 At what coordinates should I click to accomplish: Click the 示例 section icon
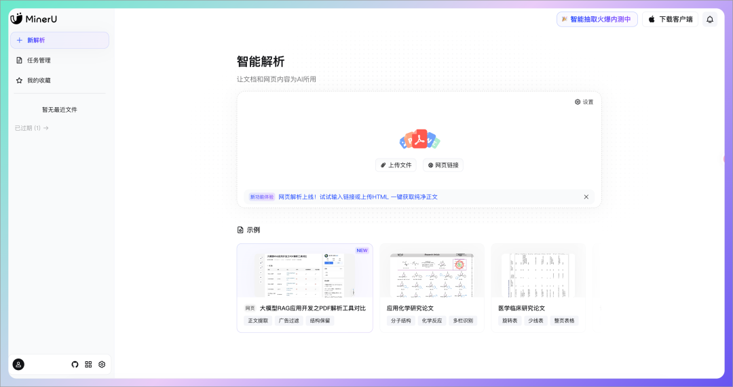pyautogui.click(x=240, y=230)
